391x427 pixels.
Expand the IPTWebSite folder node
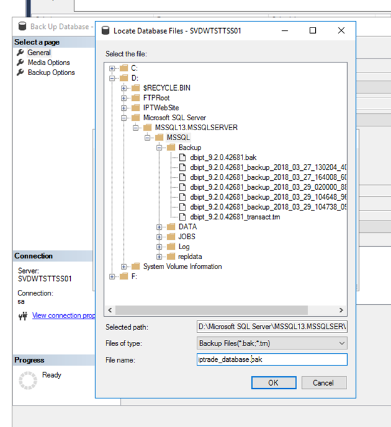(123, 108)
